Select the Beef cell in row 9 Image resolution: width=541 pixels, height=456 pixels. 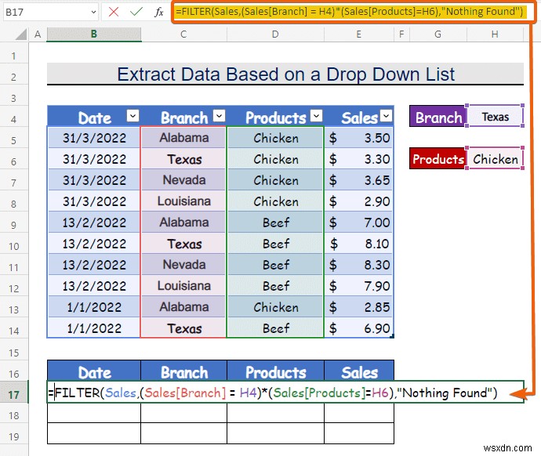[x=275, y=223]
